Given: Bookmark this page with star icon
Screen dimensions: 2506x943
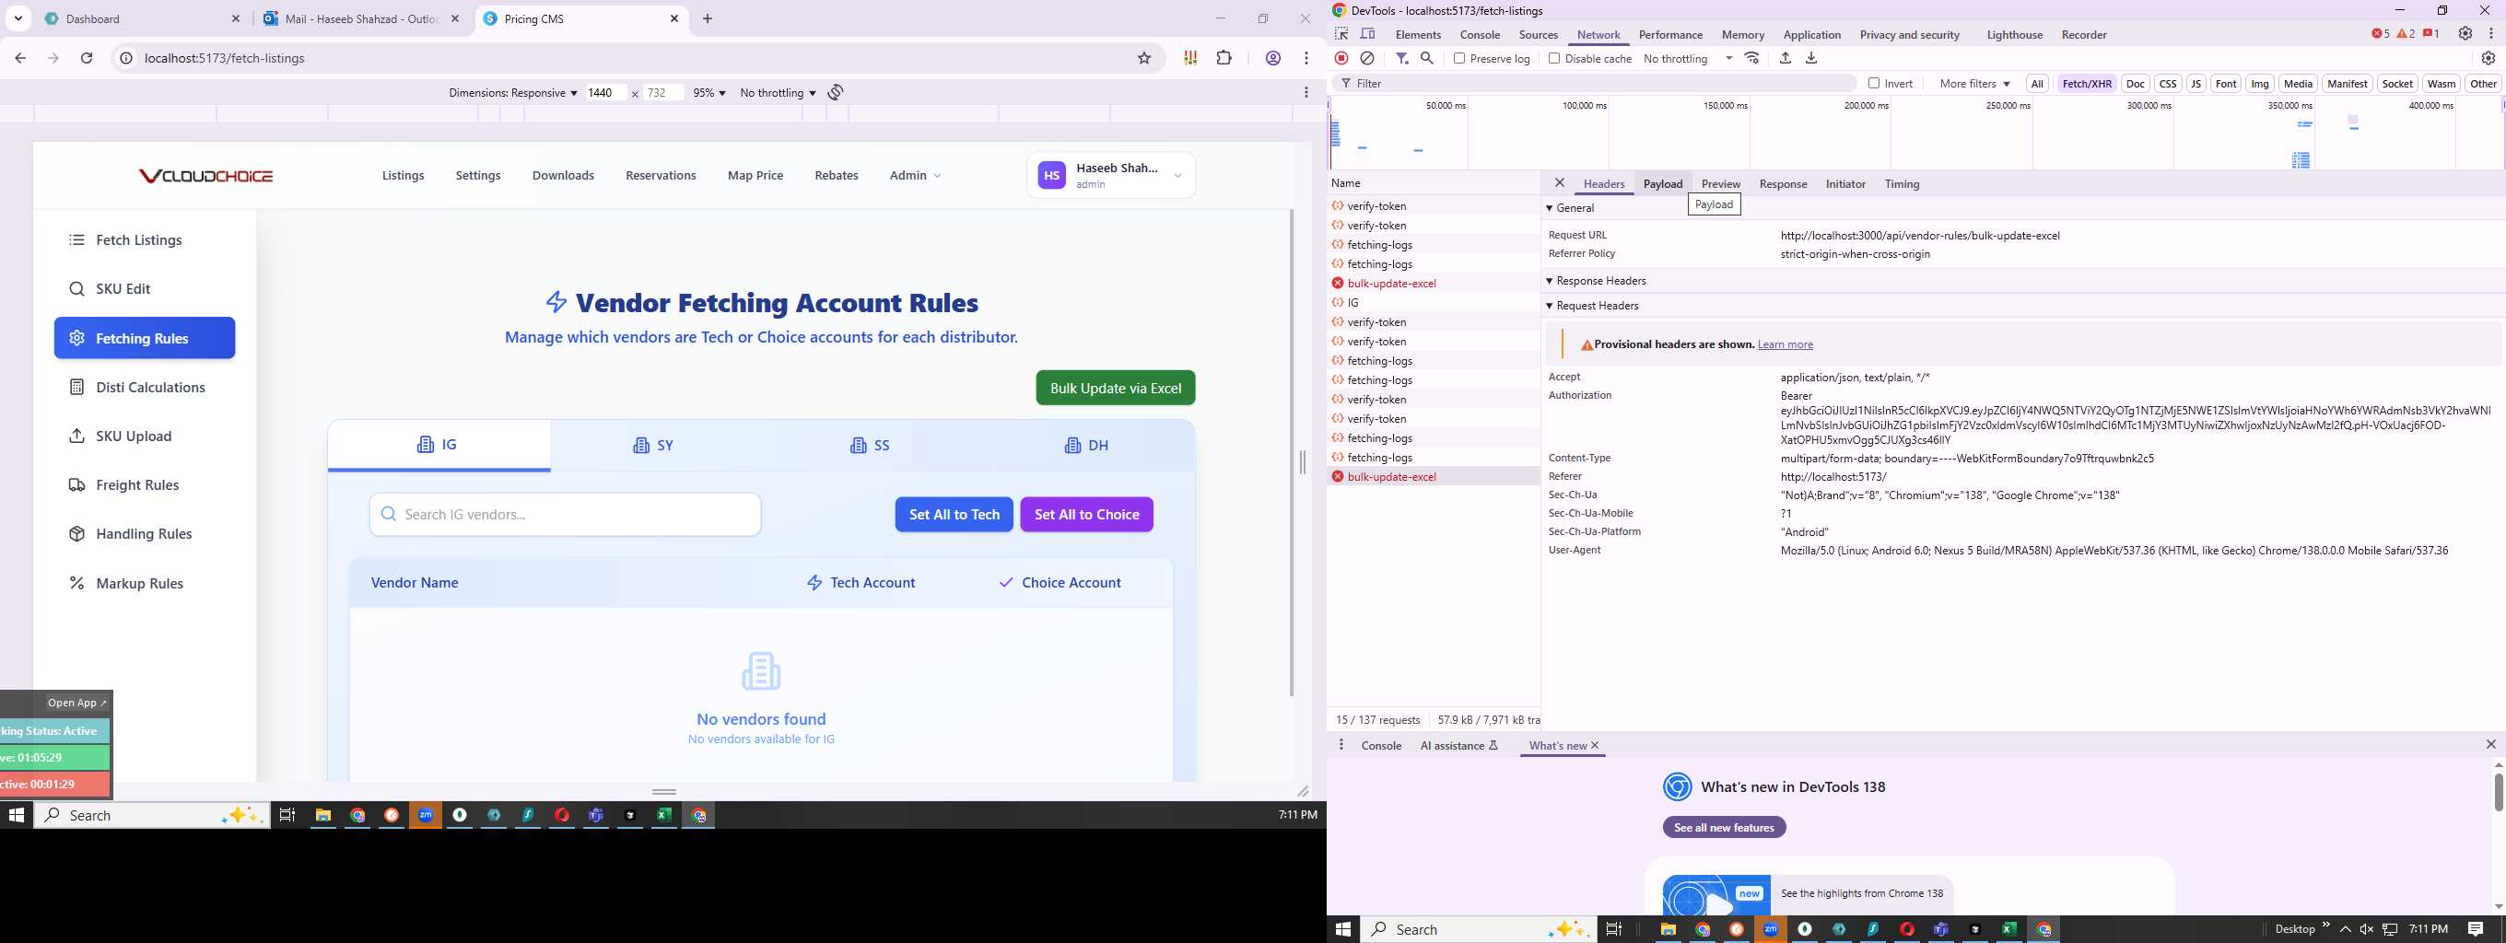Looking at the screenshot, I should click(x=1144, y=58).
